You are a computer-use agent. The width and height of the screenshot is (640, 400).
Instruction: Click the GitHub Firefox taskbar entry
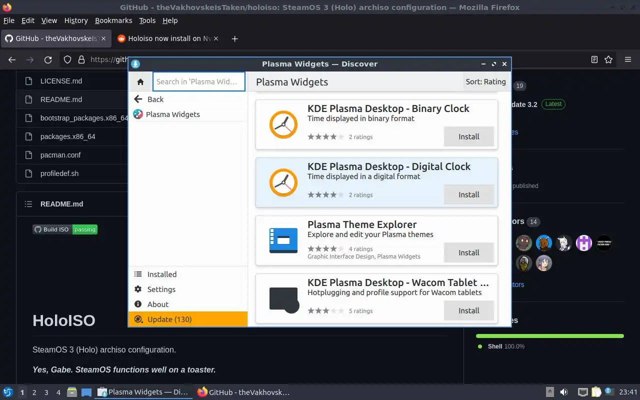tap(244, 392)
